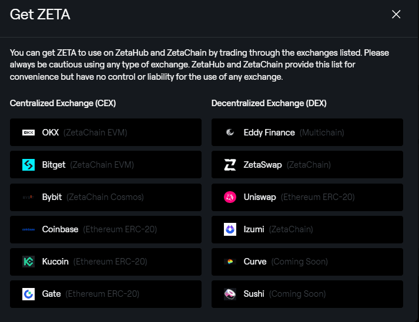Click the Sushi logo icon
The width and height of the screenshot is (419, 322).
pos(230,294)
